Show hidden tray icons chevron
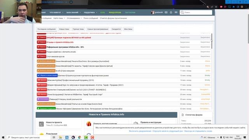Viewport: 249px width, 140px height. 218,137
